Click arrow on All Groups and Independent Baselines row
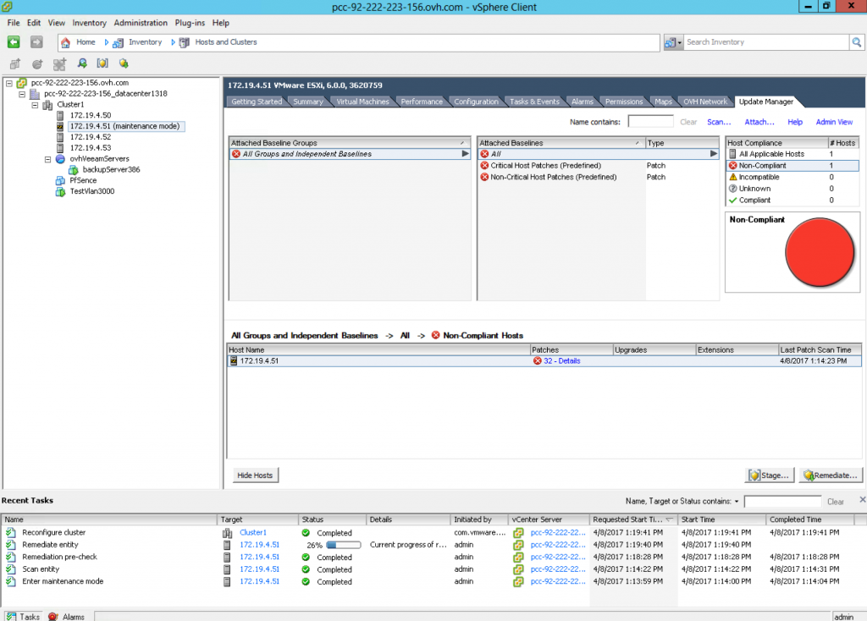This screenshot has width=867, height=621. (x=465, y=154)
